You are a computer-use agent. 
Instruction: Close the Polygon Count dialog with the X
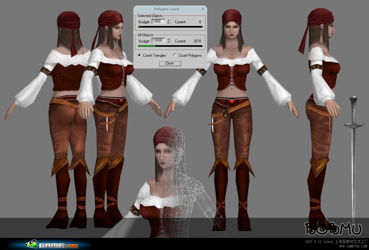(203, 9)
